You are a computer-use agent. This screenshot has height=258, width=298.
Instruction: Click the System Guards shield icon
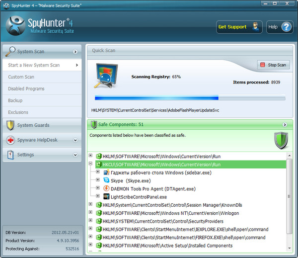(x=9, y=125)
